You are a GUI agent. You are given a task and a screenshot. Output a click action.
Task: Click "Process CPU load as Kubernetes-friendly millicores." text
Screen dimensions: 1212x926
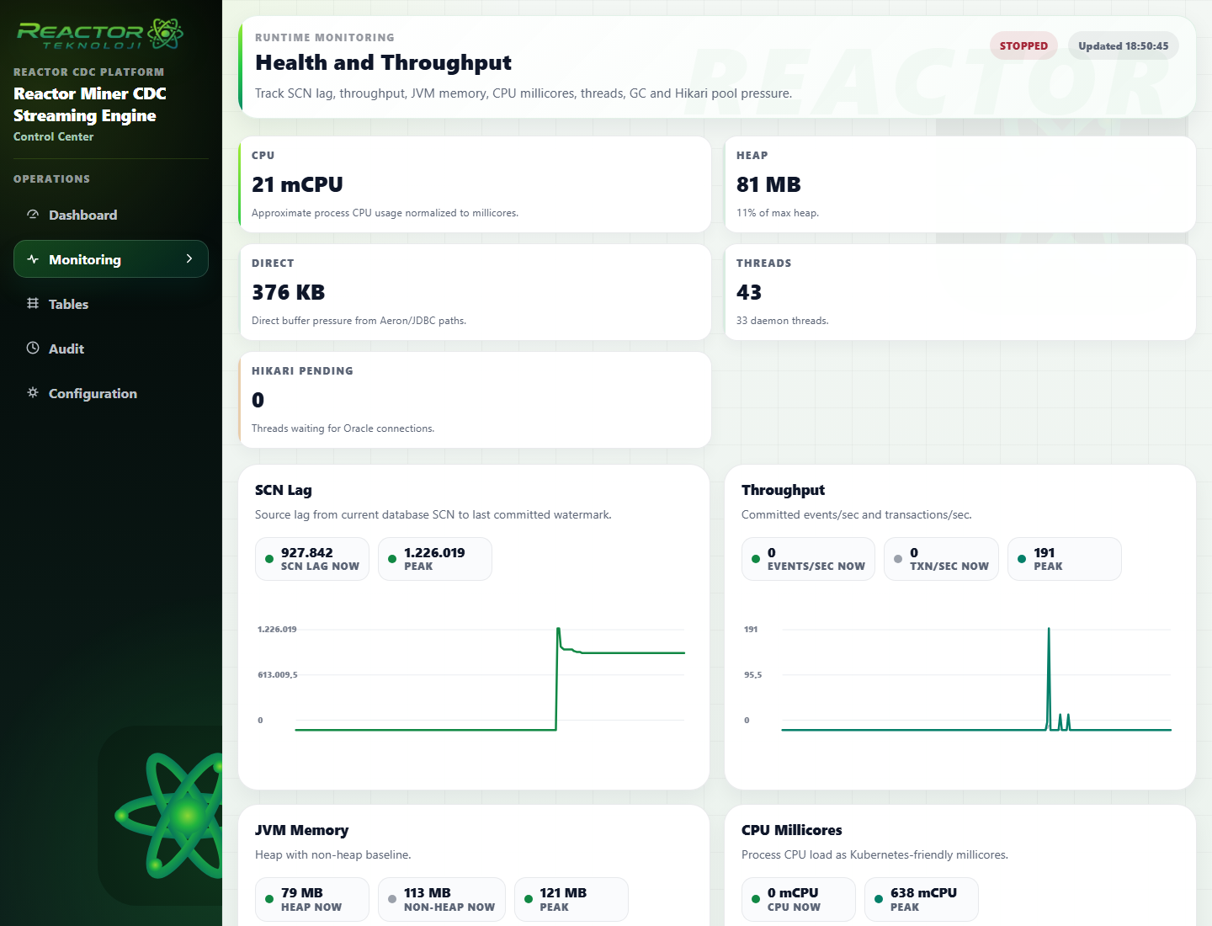(x=874, y=854)
